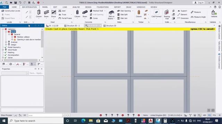The width and height of the screenshot is (222, 124).
Task: Open the Properties selection dropdown
Action: (x=27, y=73)
